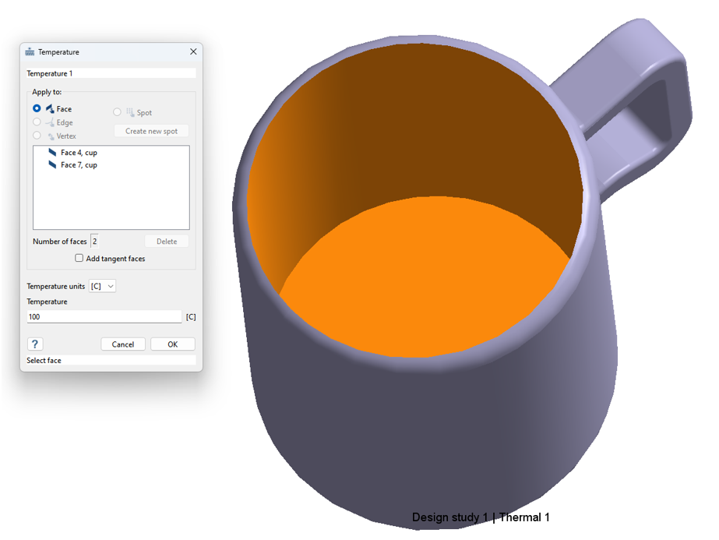Viewport: 719px width, 540px height.
Task: Click the Vertex selection type icon
Action: pos(51,136)
